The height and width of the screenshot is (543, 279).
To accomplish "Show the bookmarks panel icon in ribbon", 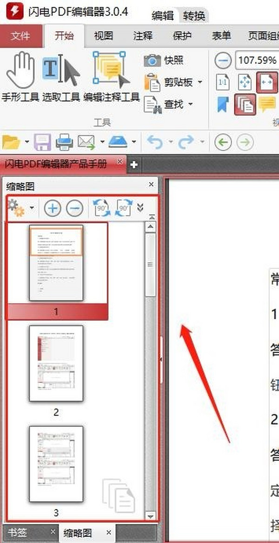I will [223, 104].
